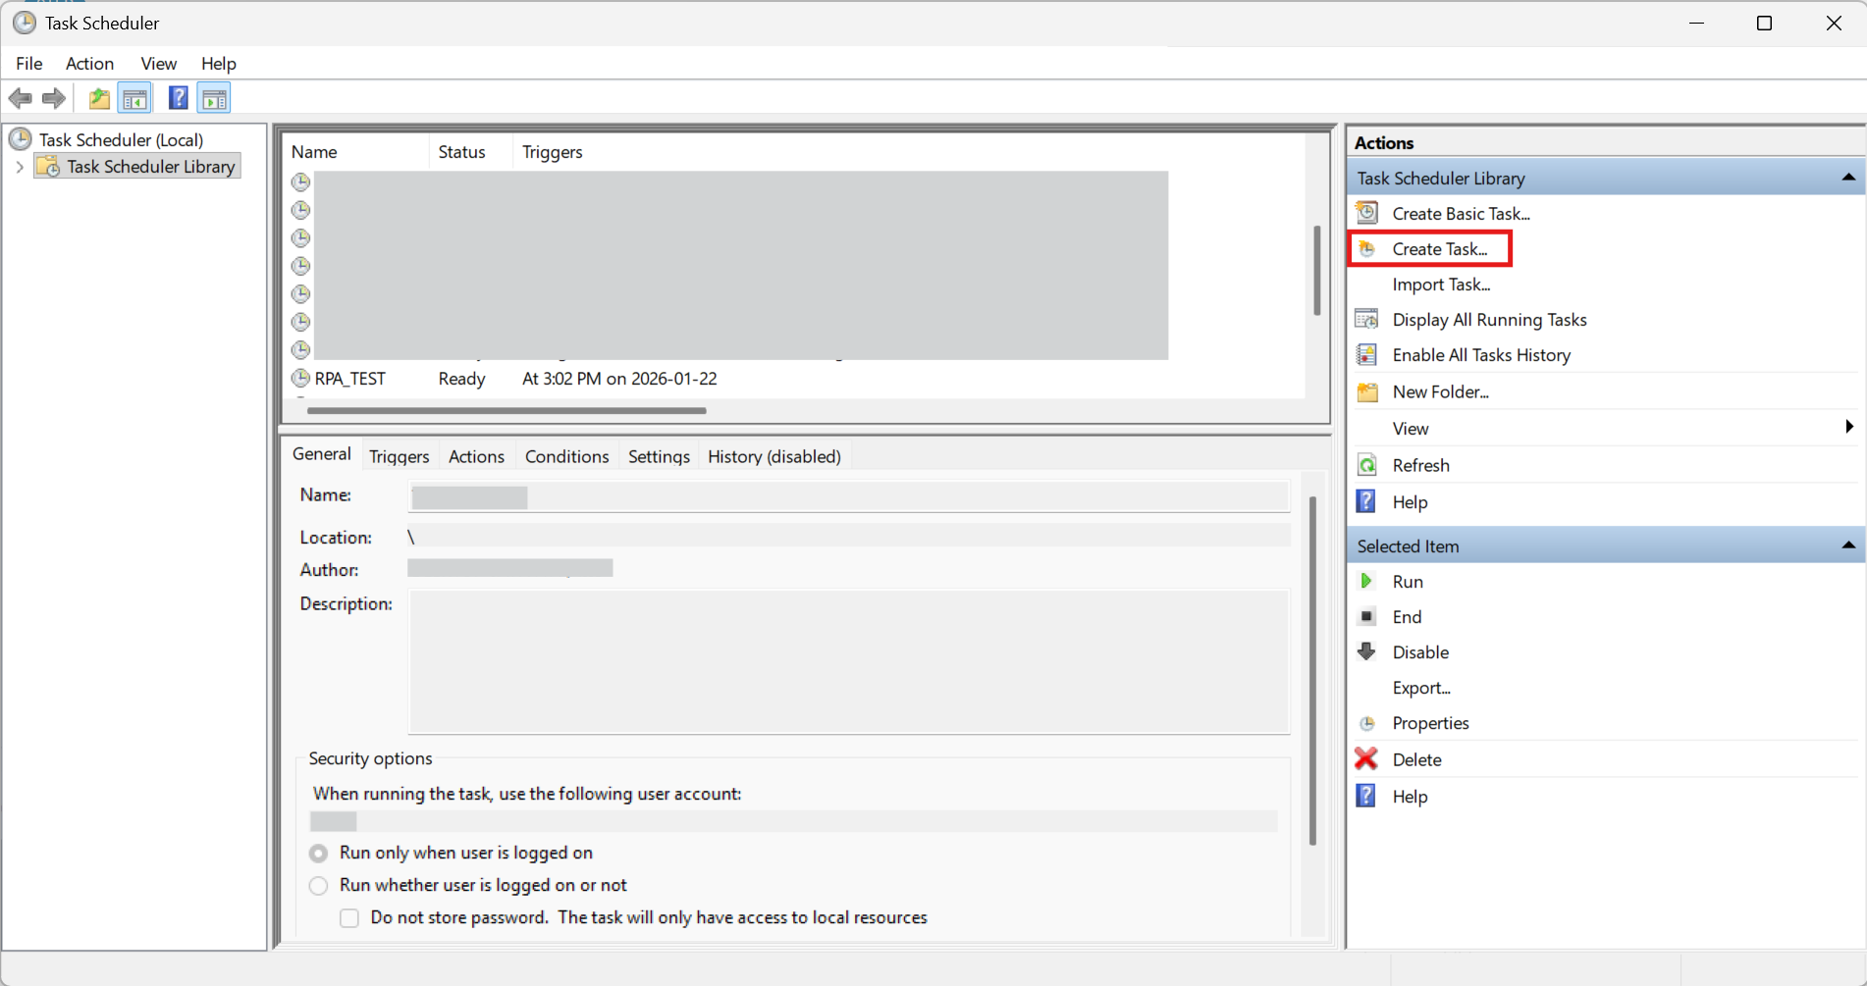Expand the Task Scheduler Library tree node
The image size is (1867, 986).
coord(20,167)
